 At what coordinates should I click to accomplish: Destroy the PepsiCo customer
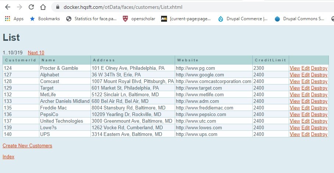point(319,114)
